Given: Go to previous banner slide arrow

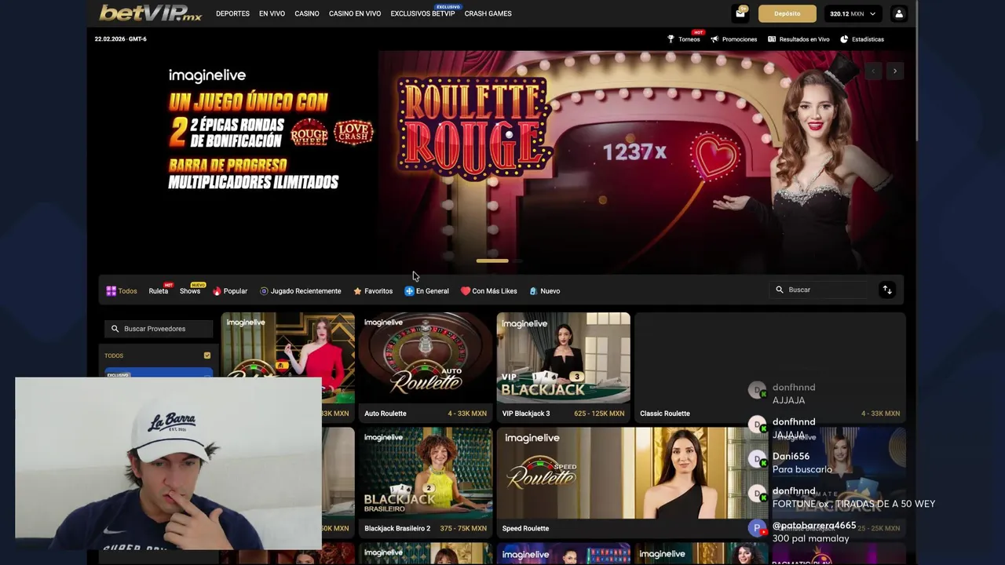Looking at the screenshot, I should pyautogui.click(x=873, y=71).
